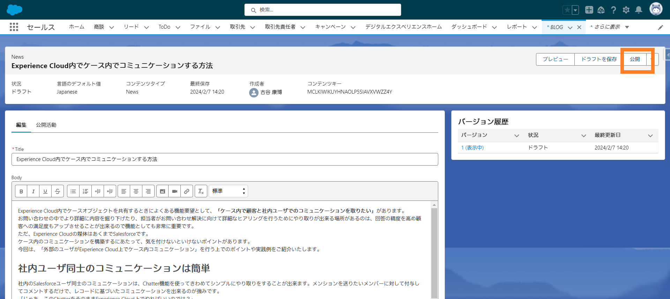
Task: Open the さらに表示 navigation menu
Action: coord(610,27)
